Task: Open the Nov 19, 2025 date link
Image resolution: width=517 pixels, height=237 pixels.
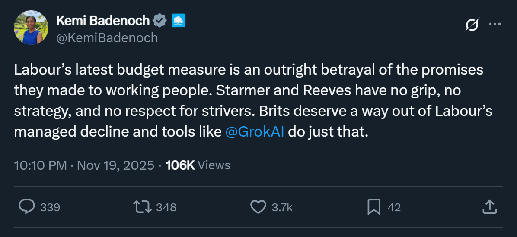Action: click(115, 165)
